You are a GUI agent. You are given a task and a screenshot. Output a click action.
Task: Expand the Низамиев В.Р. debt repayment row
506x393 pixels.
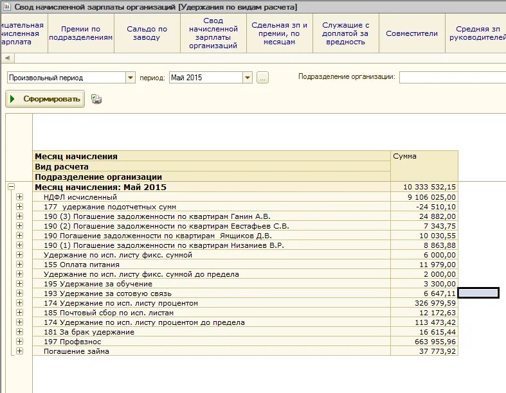(x=19, y=245)
